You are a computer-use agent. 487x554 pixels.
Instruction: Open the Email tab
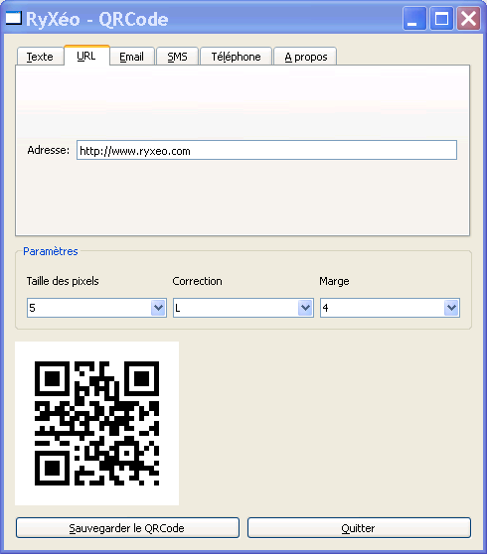coord(132,57)
